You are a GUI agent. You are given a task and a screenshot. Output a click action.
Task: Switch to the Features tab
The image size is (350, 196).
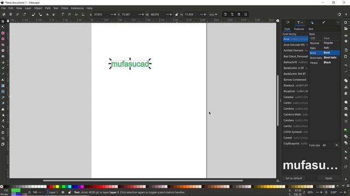click(x=299, y=29)
